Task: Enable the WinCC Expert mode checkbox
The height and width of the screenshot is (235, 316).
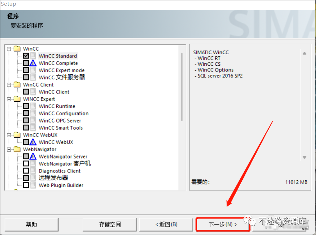Action: click(x=26, y=70)
